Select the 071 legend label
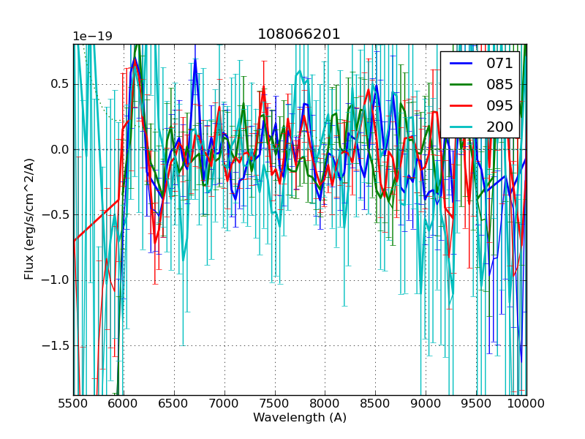585x439 pixels. 499,64
